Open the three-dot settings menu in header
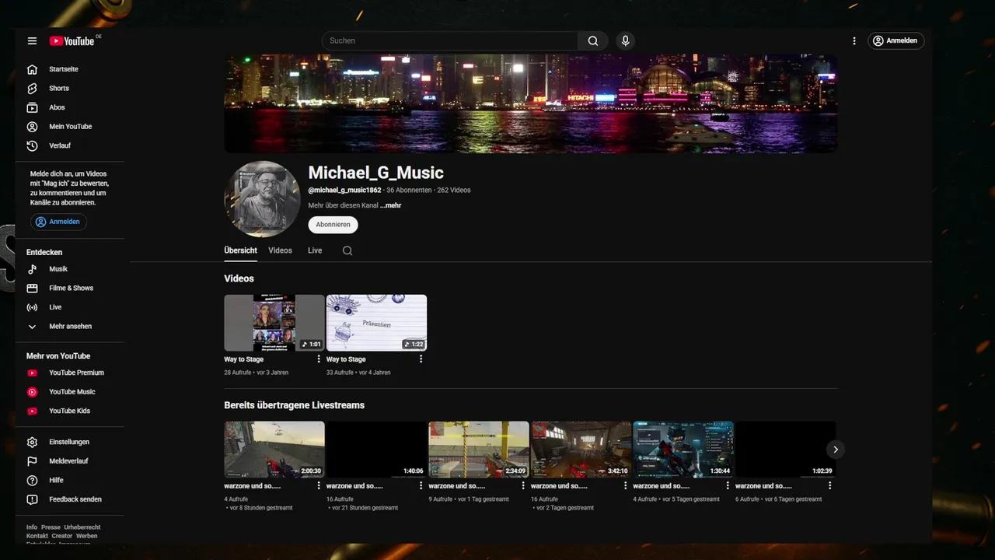995x560 pixels. pyautogui.click(x=854, y=41)
